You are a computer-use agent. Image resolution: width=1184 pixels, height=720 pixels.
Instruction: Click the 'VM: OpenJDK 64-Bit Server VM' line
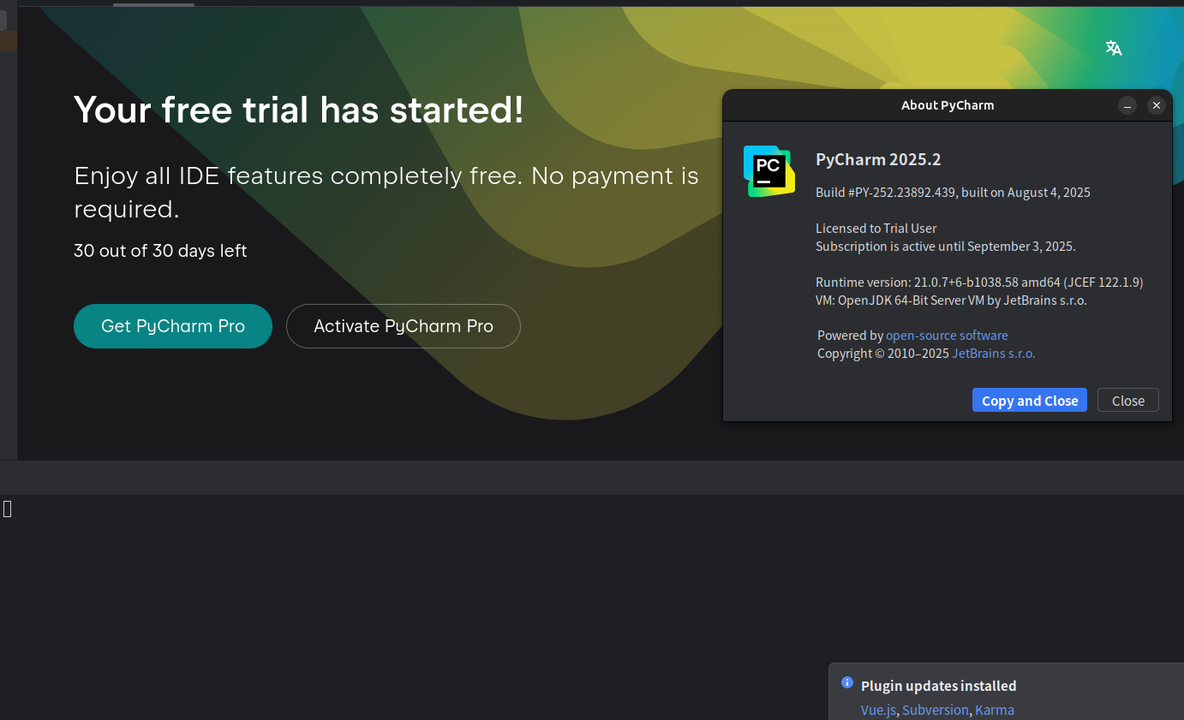point(951,300)
